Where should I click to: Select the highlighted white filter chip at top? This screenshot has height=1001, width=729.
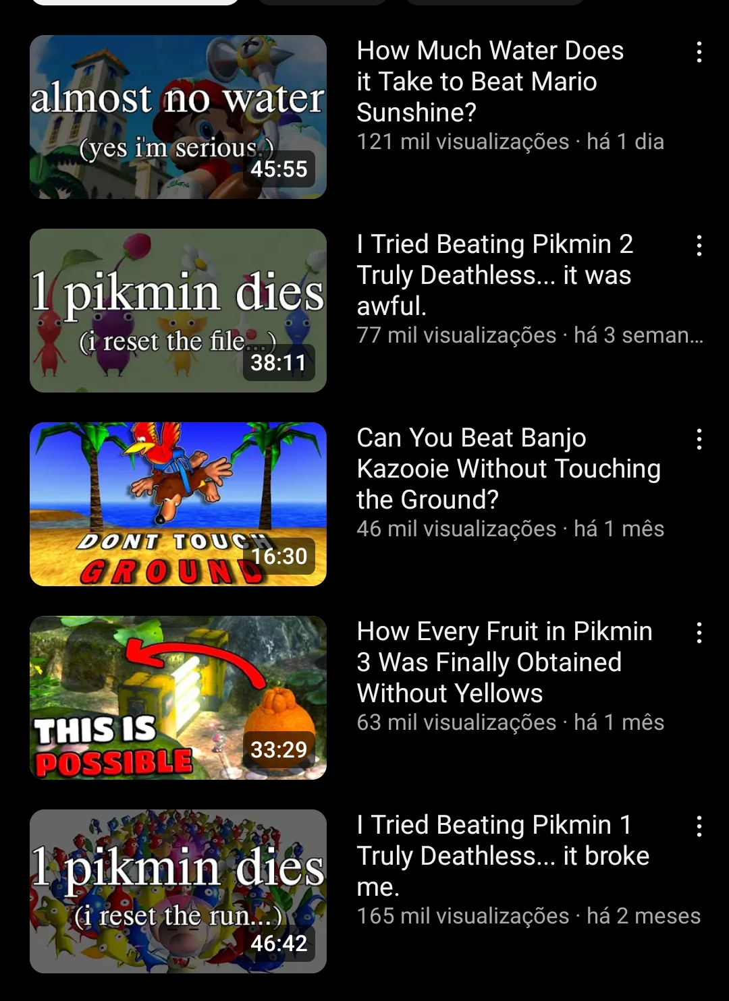click(x=135, y=2)
